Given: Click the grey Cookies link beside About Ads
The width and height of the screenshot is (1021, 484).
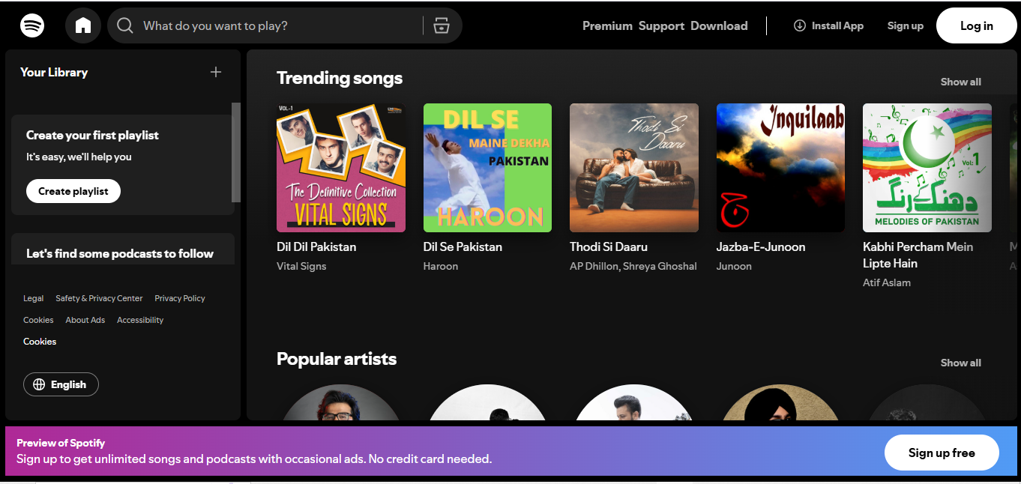Looking at the screenshot, I should point(38,320).
